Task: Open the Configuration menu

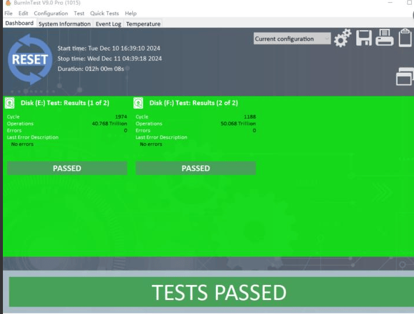Action: click(x=51, y=13)
